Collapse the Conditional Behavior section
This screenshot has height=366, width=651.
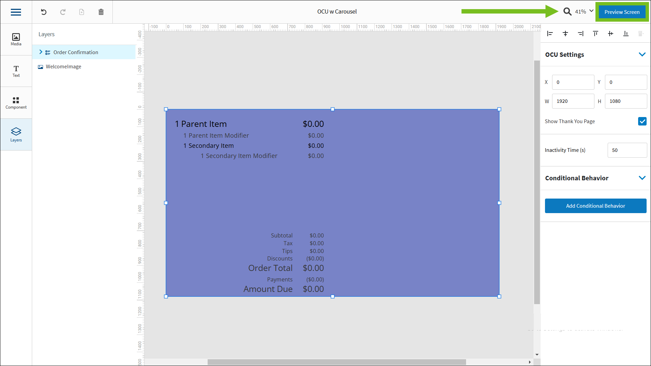643,178
